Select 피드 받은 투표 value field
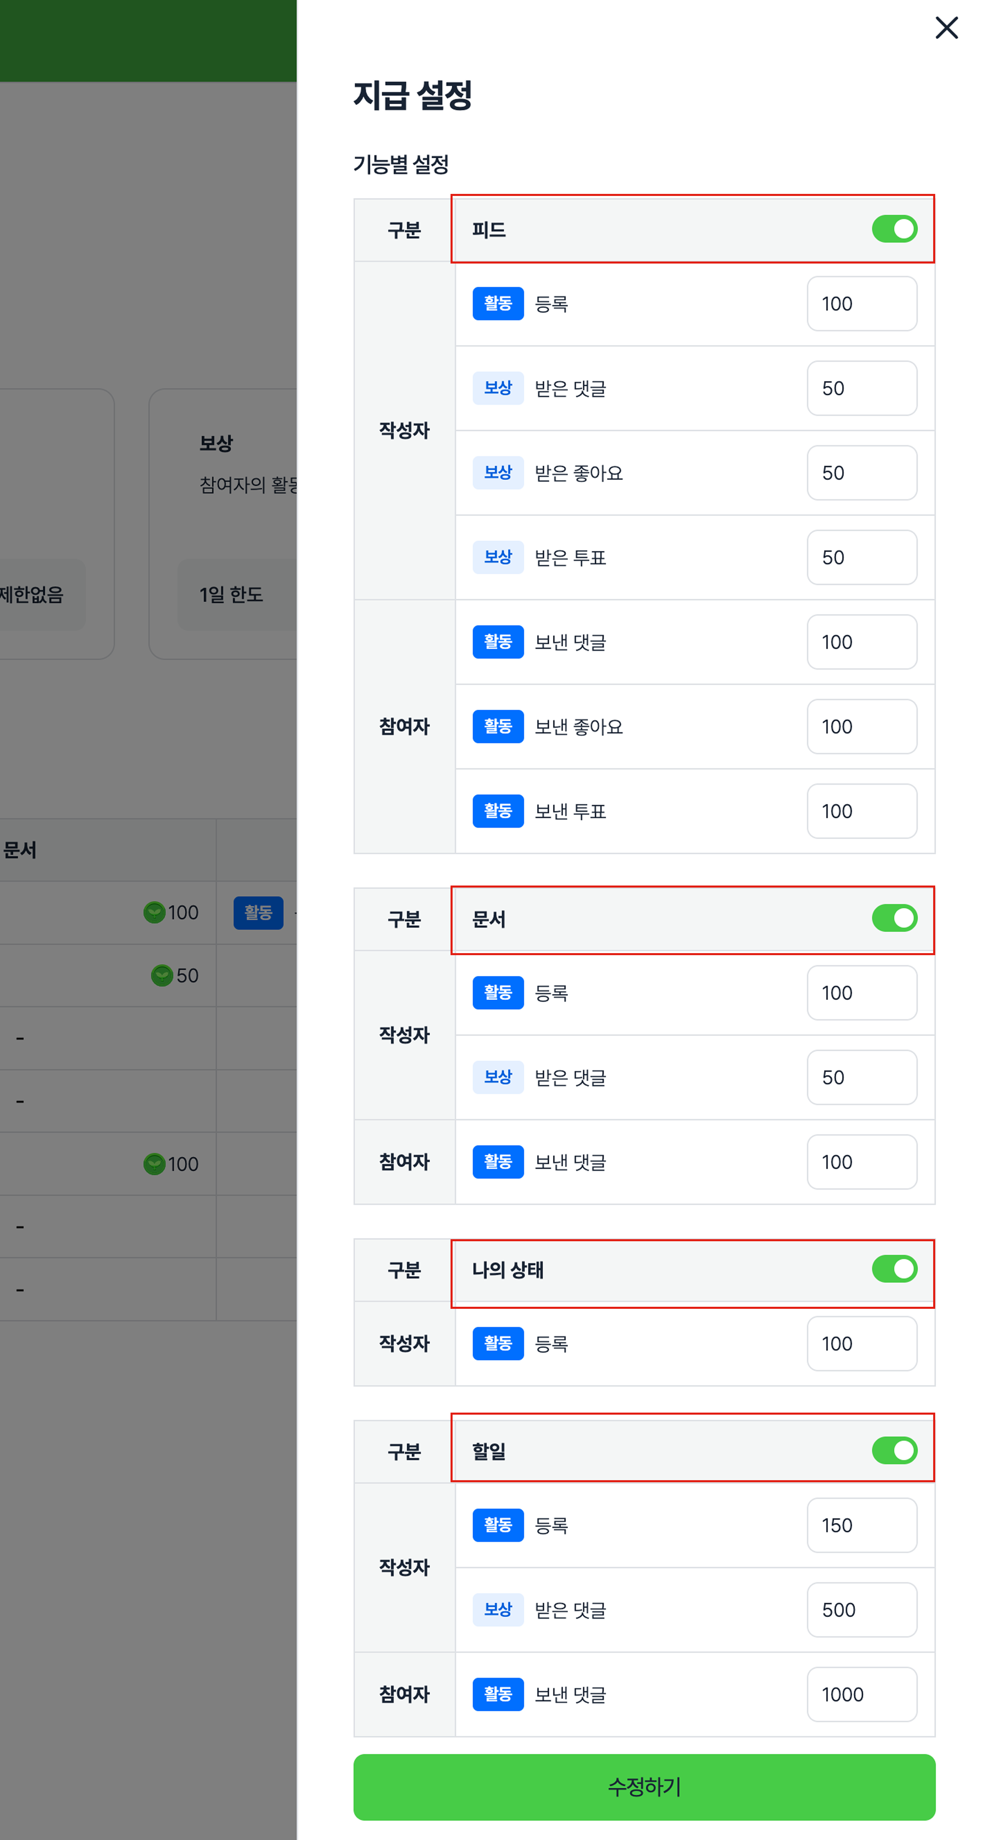Image resolution: width=983 pixels, height=1840 pixels. click(861, 557)
